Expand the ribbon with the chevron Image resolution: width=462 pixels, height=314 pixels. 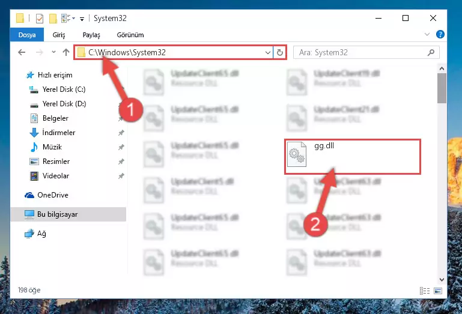coord(427,34)
